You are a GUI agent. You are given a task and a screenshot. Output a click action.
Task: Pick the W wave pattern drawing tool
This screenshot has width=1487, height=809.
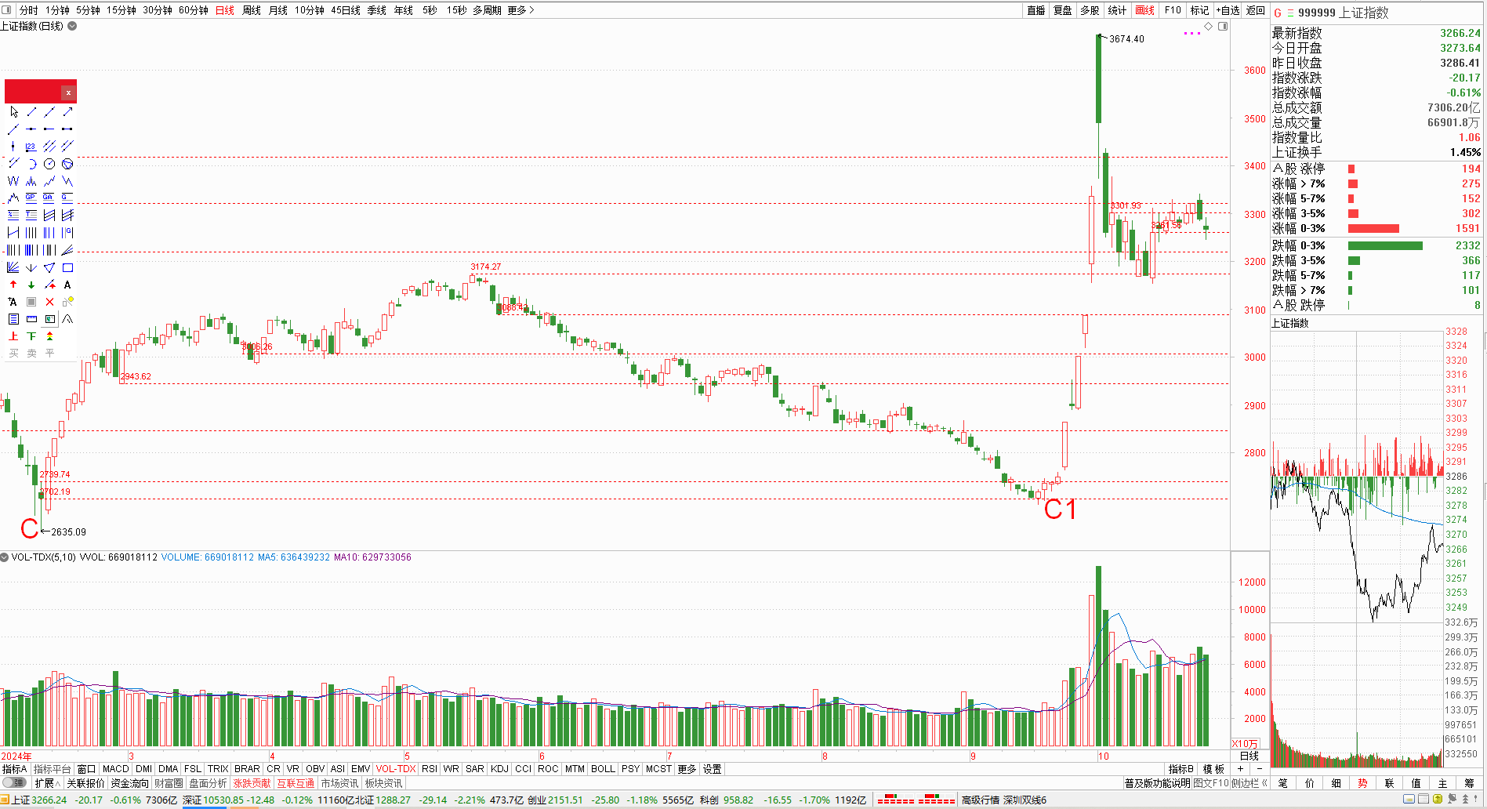tap(13, 181)
